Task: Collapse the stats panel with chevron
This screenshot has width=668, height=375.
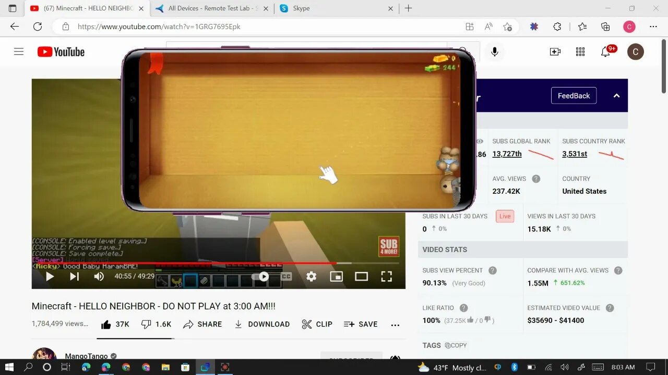Action: [616, 96]
